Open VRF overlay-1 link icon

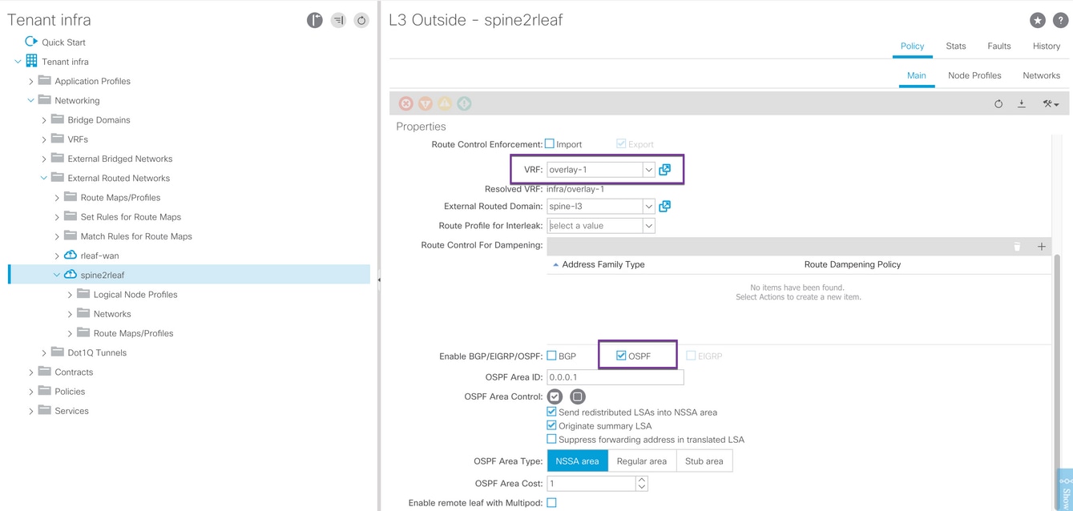[664, 170]
